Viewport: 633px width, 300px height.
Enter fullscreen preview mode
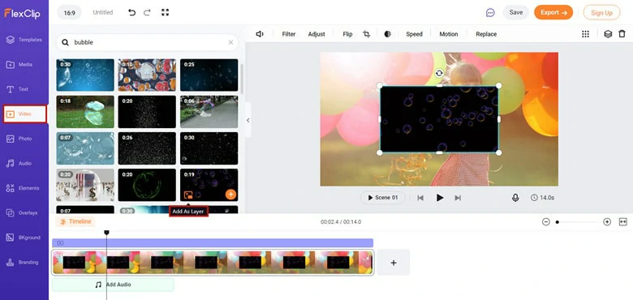click(165, 12)
